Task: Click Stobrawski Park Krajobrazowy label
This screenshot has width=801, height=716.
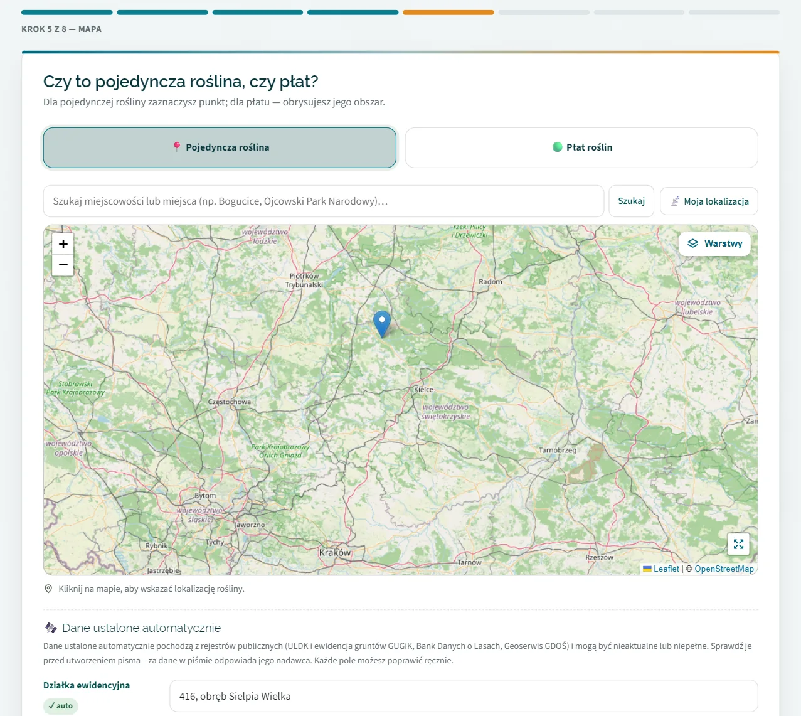Action: click(x=76, y=388)
